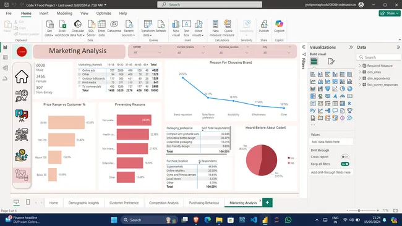Viewport: 402px width, 226px height.
Task: Toggle Keep all filters switch
Action: (345, 164)
